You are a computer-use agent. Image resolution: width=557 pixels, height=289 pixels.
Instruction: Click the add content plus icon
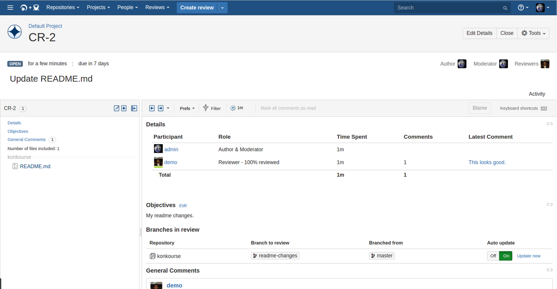click(124, 108)
